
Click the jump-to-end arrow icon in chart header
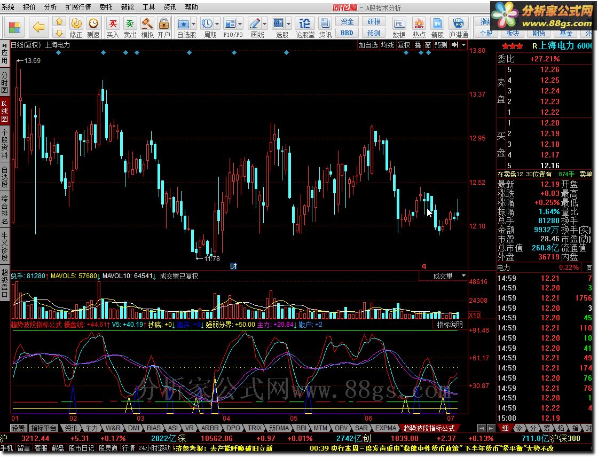454,45
